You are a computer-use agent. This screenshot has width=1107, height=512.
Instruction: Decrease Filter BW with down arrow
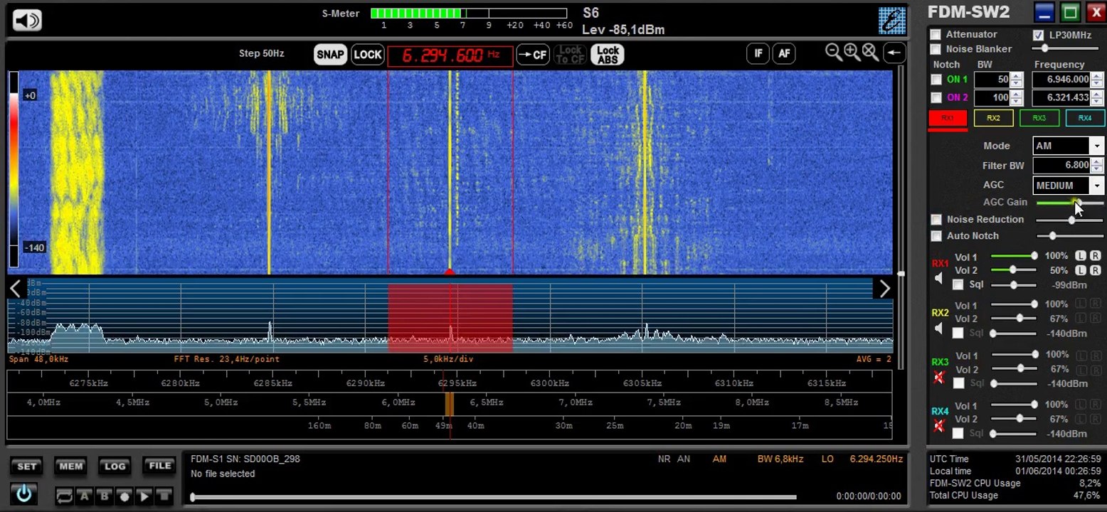[x=1096, y=169]
